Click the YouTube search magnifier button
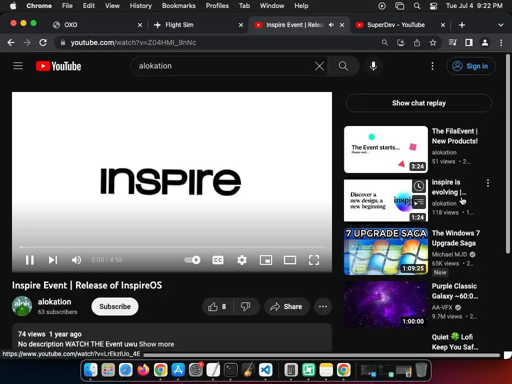512x384 pixels. tap(343, 66)
